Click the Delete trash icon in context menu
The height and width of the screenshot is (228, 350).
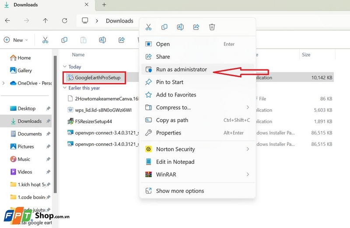212,27
